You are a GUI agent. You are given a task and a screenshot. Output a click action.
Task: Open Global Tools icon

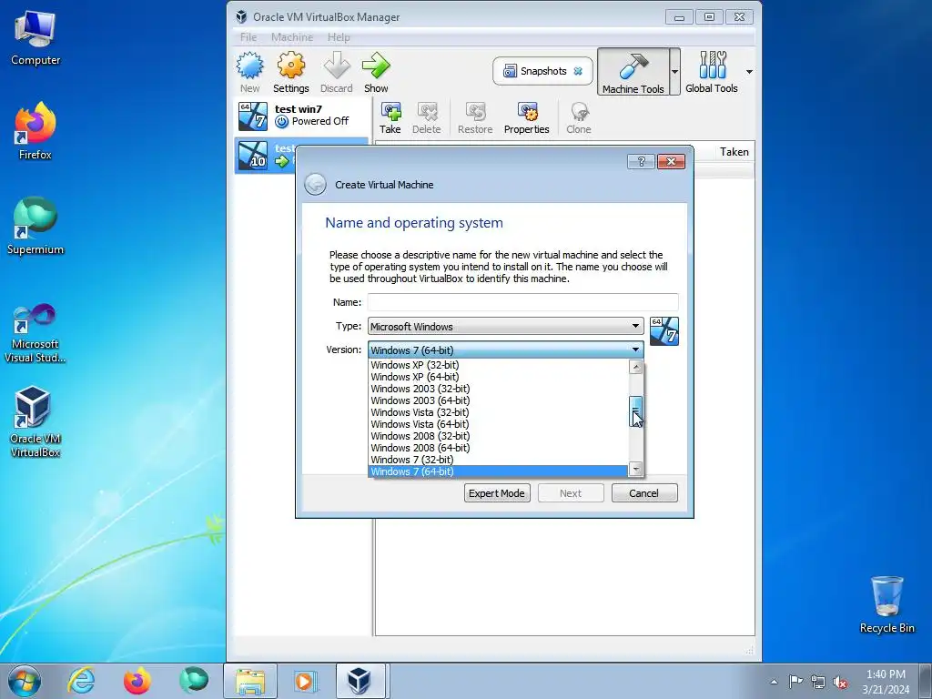(712, 72)
